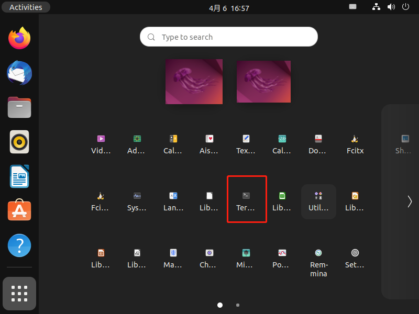
Task: Go to next app page arrow
Action: point(410,201)
